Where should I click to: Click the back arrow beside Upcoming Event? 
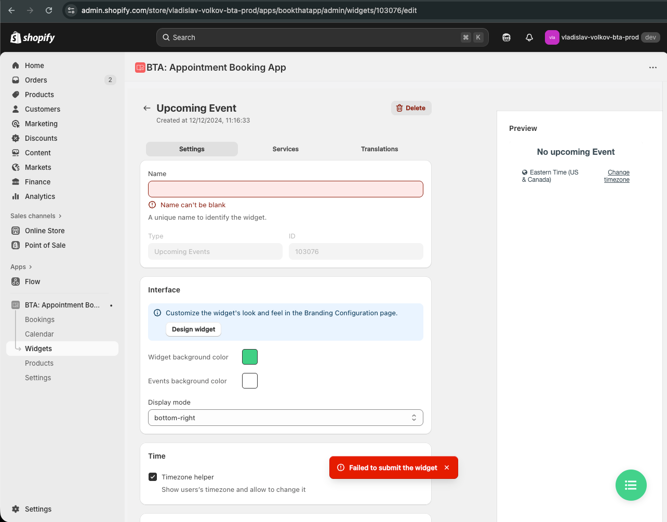click(147, 108)
